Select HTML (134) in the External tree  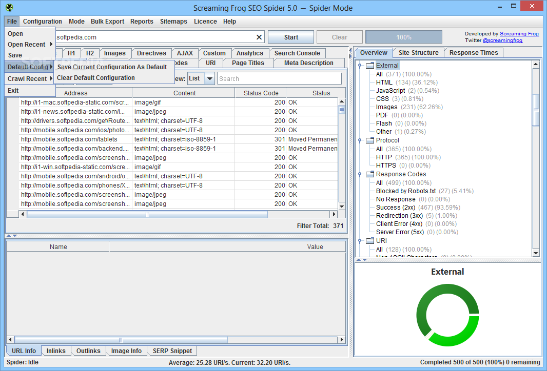(406, 82)
